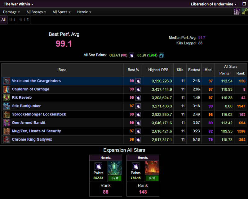This screenshot has height=199, width=248.
Task: Open Mug'Zee, Heads of Security link
Action: (36, 131)
